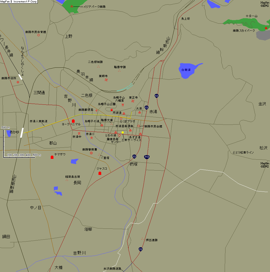Image resolution: width=270 pixels, height=272 pixels.
Task: Click the 赤湯小 school symbol
Action: [x=91, y=138]
